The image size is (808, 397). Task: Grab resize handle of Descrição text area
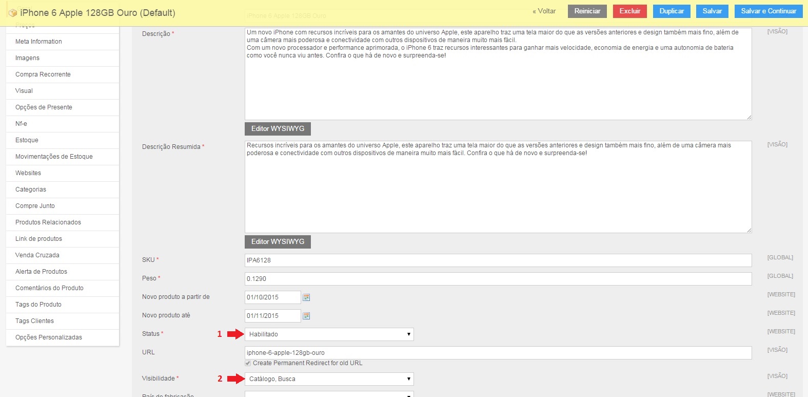pos(749,117)
